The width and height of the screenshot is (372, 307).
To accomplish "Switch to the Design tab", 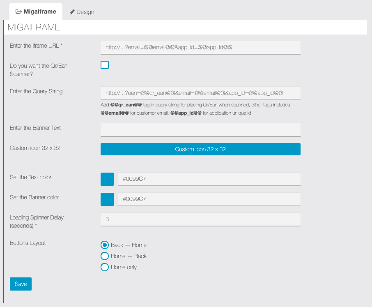I will (x=82, y=12).
